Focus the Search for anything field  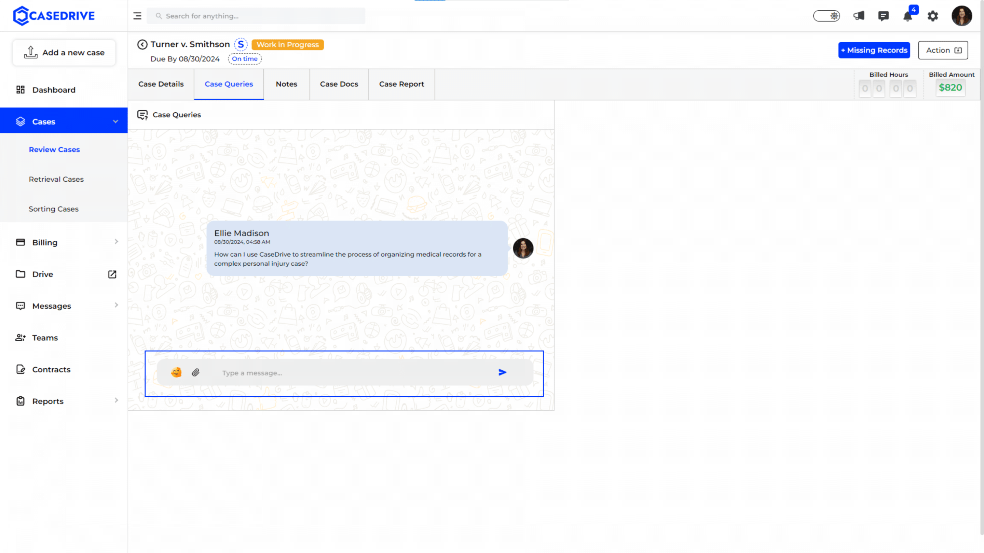tap(256, 16)
